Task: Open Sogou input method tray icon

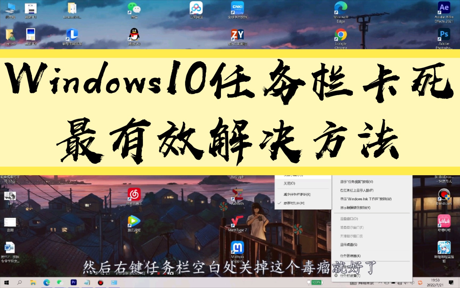Action: [x=420, y=283]
